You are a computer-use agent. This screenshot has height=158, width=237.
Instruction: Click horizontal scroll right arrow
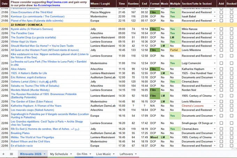click(x=235, y=149)
